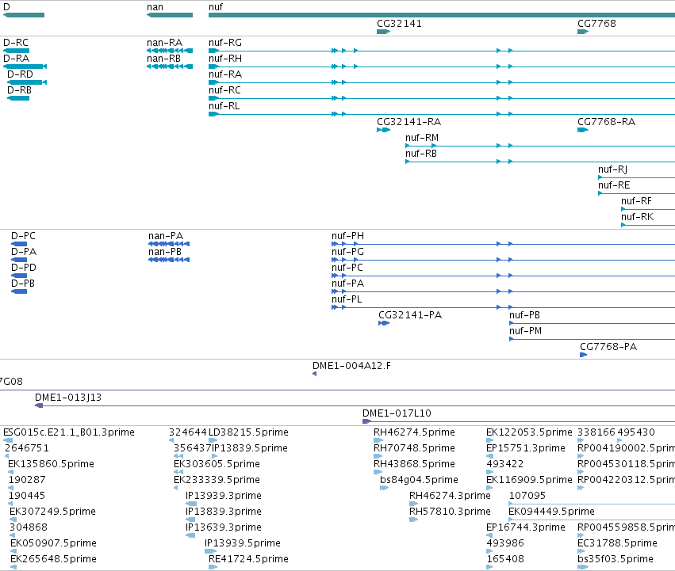675x571 pixels.
Task: Select the DME1-013J13 clone arrow
Action: tap(39, 405)
